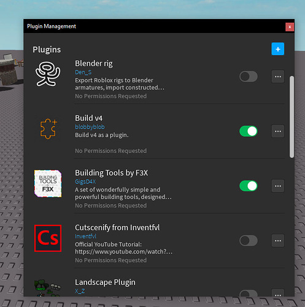
Task: Visit the GigsD4X creator profile
Action: coord(85,182)
